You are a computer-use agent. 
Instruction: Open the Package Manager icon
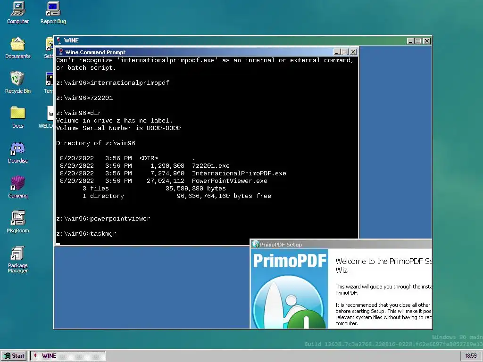click(18, 260)
